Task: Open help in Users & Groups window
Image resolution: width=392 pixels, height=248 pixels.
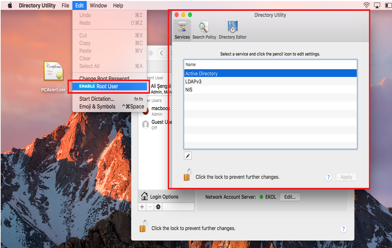Action: coord(344,229)
